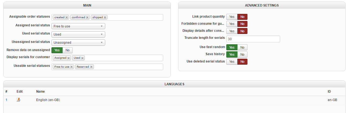
Task: Remove 'Free to use' useable status tag
Action: 72,67
